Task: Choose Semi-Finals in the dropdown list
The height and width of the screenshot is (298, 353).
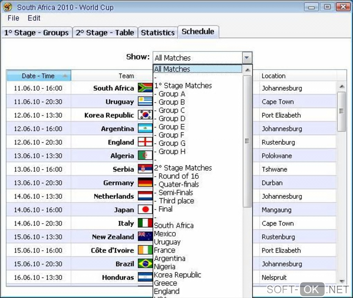Action: (x=175, y=192)
